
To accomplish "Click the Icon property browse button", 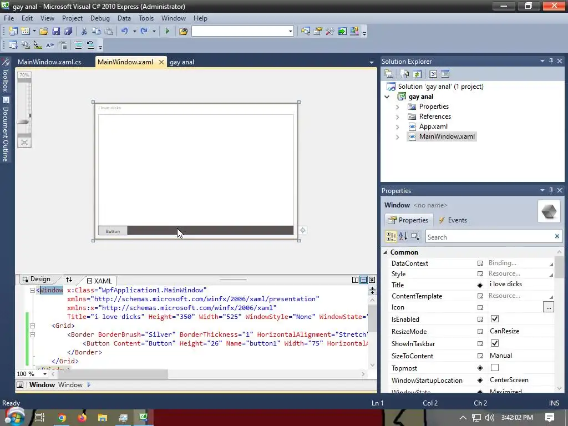I will [x=549, y=307].
